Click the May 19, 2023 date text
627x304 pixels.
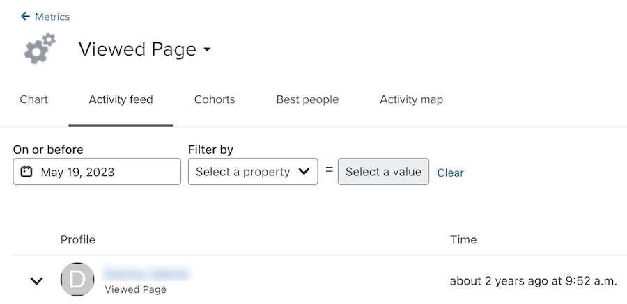coord(77,172)
